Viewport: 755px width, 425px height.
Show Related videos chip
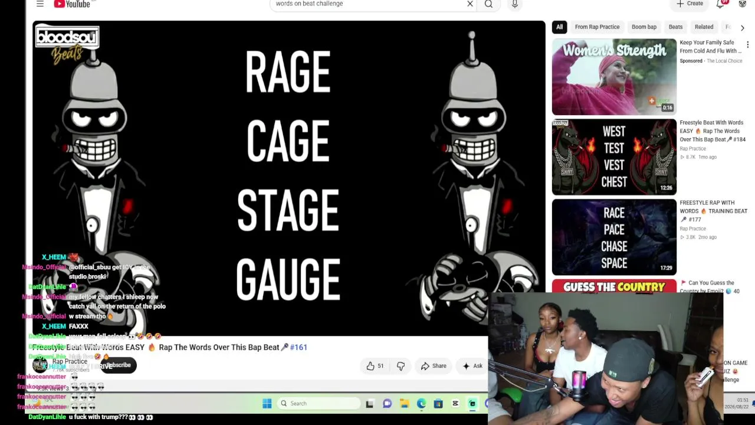(x=704, y=27)
